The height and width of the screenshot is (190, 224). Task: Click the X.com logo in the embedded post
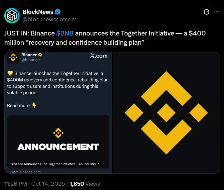pos(99,56)
